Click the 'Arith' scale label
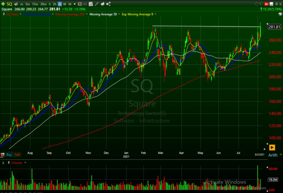The height and width of the screenshot is (193, 283). click(273, 155)
